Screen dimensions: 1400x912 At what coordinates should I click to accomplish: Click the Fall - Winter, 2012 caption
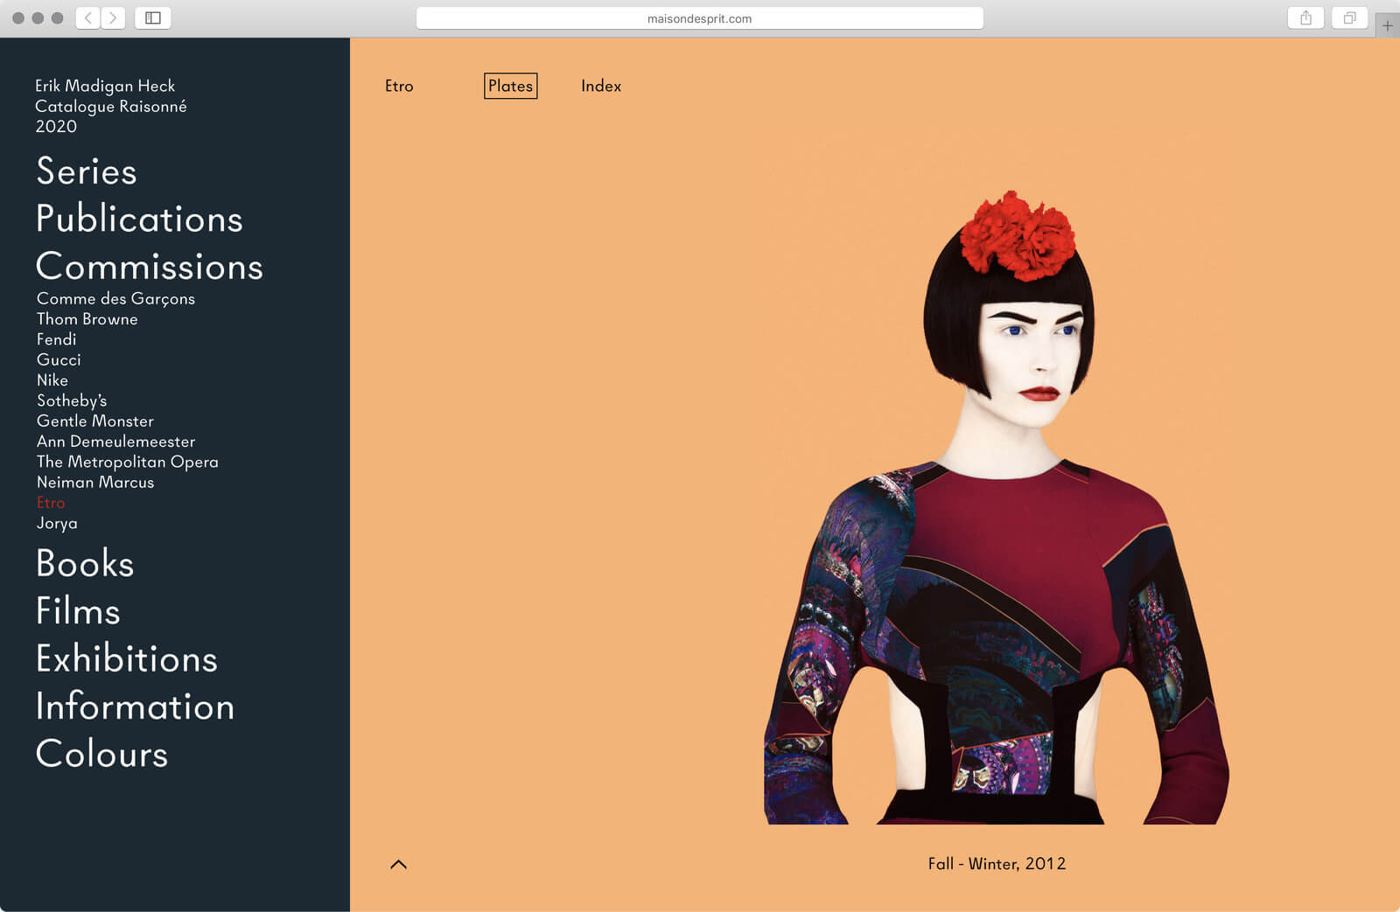(x=997, y=864)
